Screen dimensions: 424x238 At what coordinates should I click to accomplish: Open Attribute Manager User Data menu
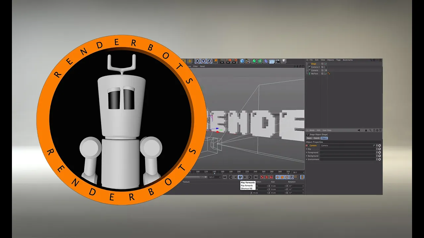[x=327, y=130]
